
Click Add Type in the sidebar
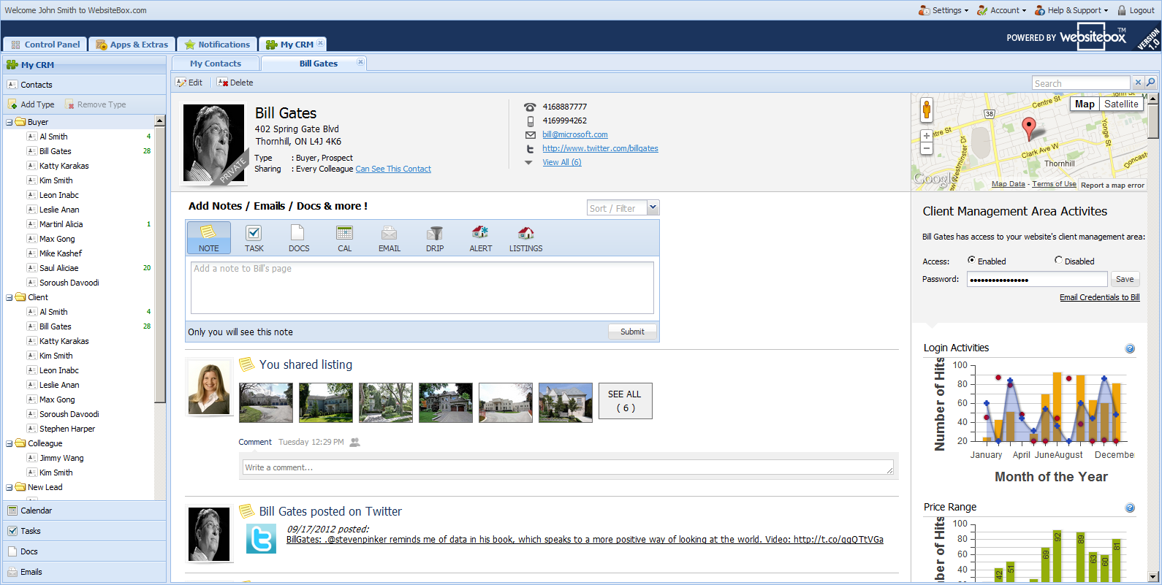31,104
